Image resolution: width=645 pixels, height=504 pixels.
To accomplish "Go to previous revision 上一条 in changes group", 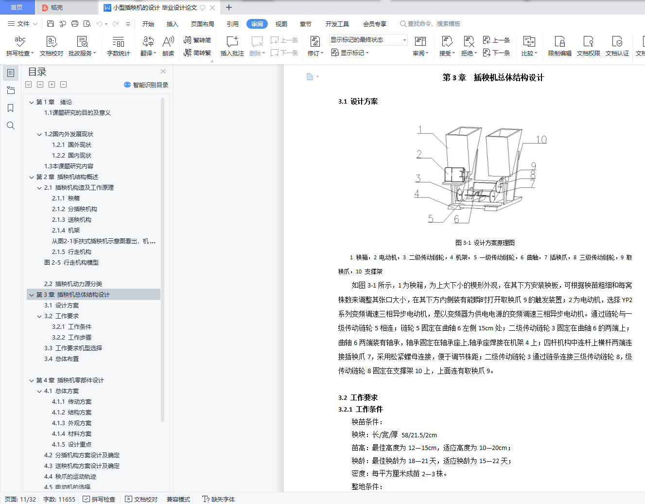I will coord(497,40).
